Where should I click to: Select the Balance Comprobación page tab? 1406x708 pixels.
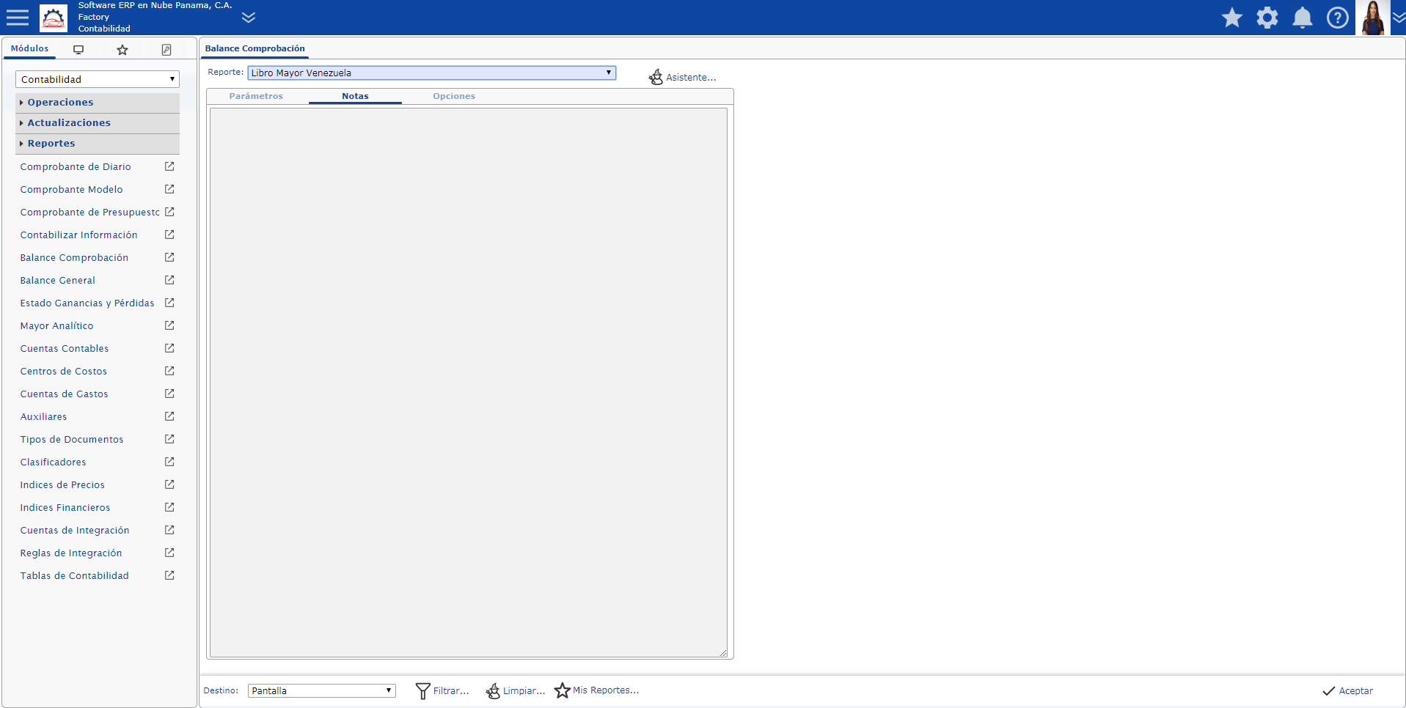click(255, 48)
